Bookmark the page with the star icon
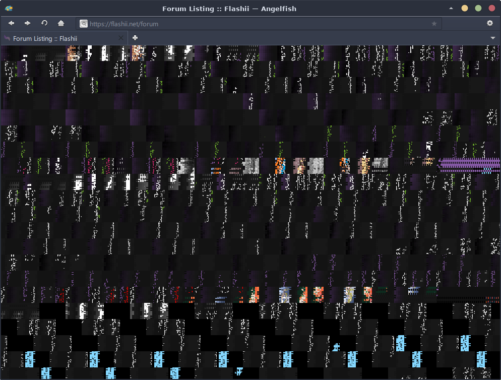Screen dimensions: 501x380 pos(434,24)
